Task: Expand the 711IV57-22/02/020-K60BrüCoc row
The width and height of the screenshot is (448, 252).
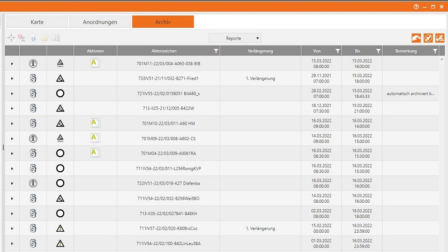Action: pos(12,228)
